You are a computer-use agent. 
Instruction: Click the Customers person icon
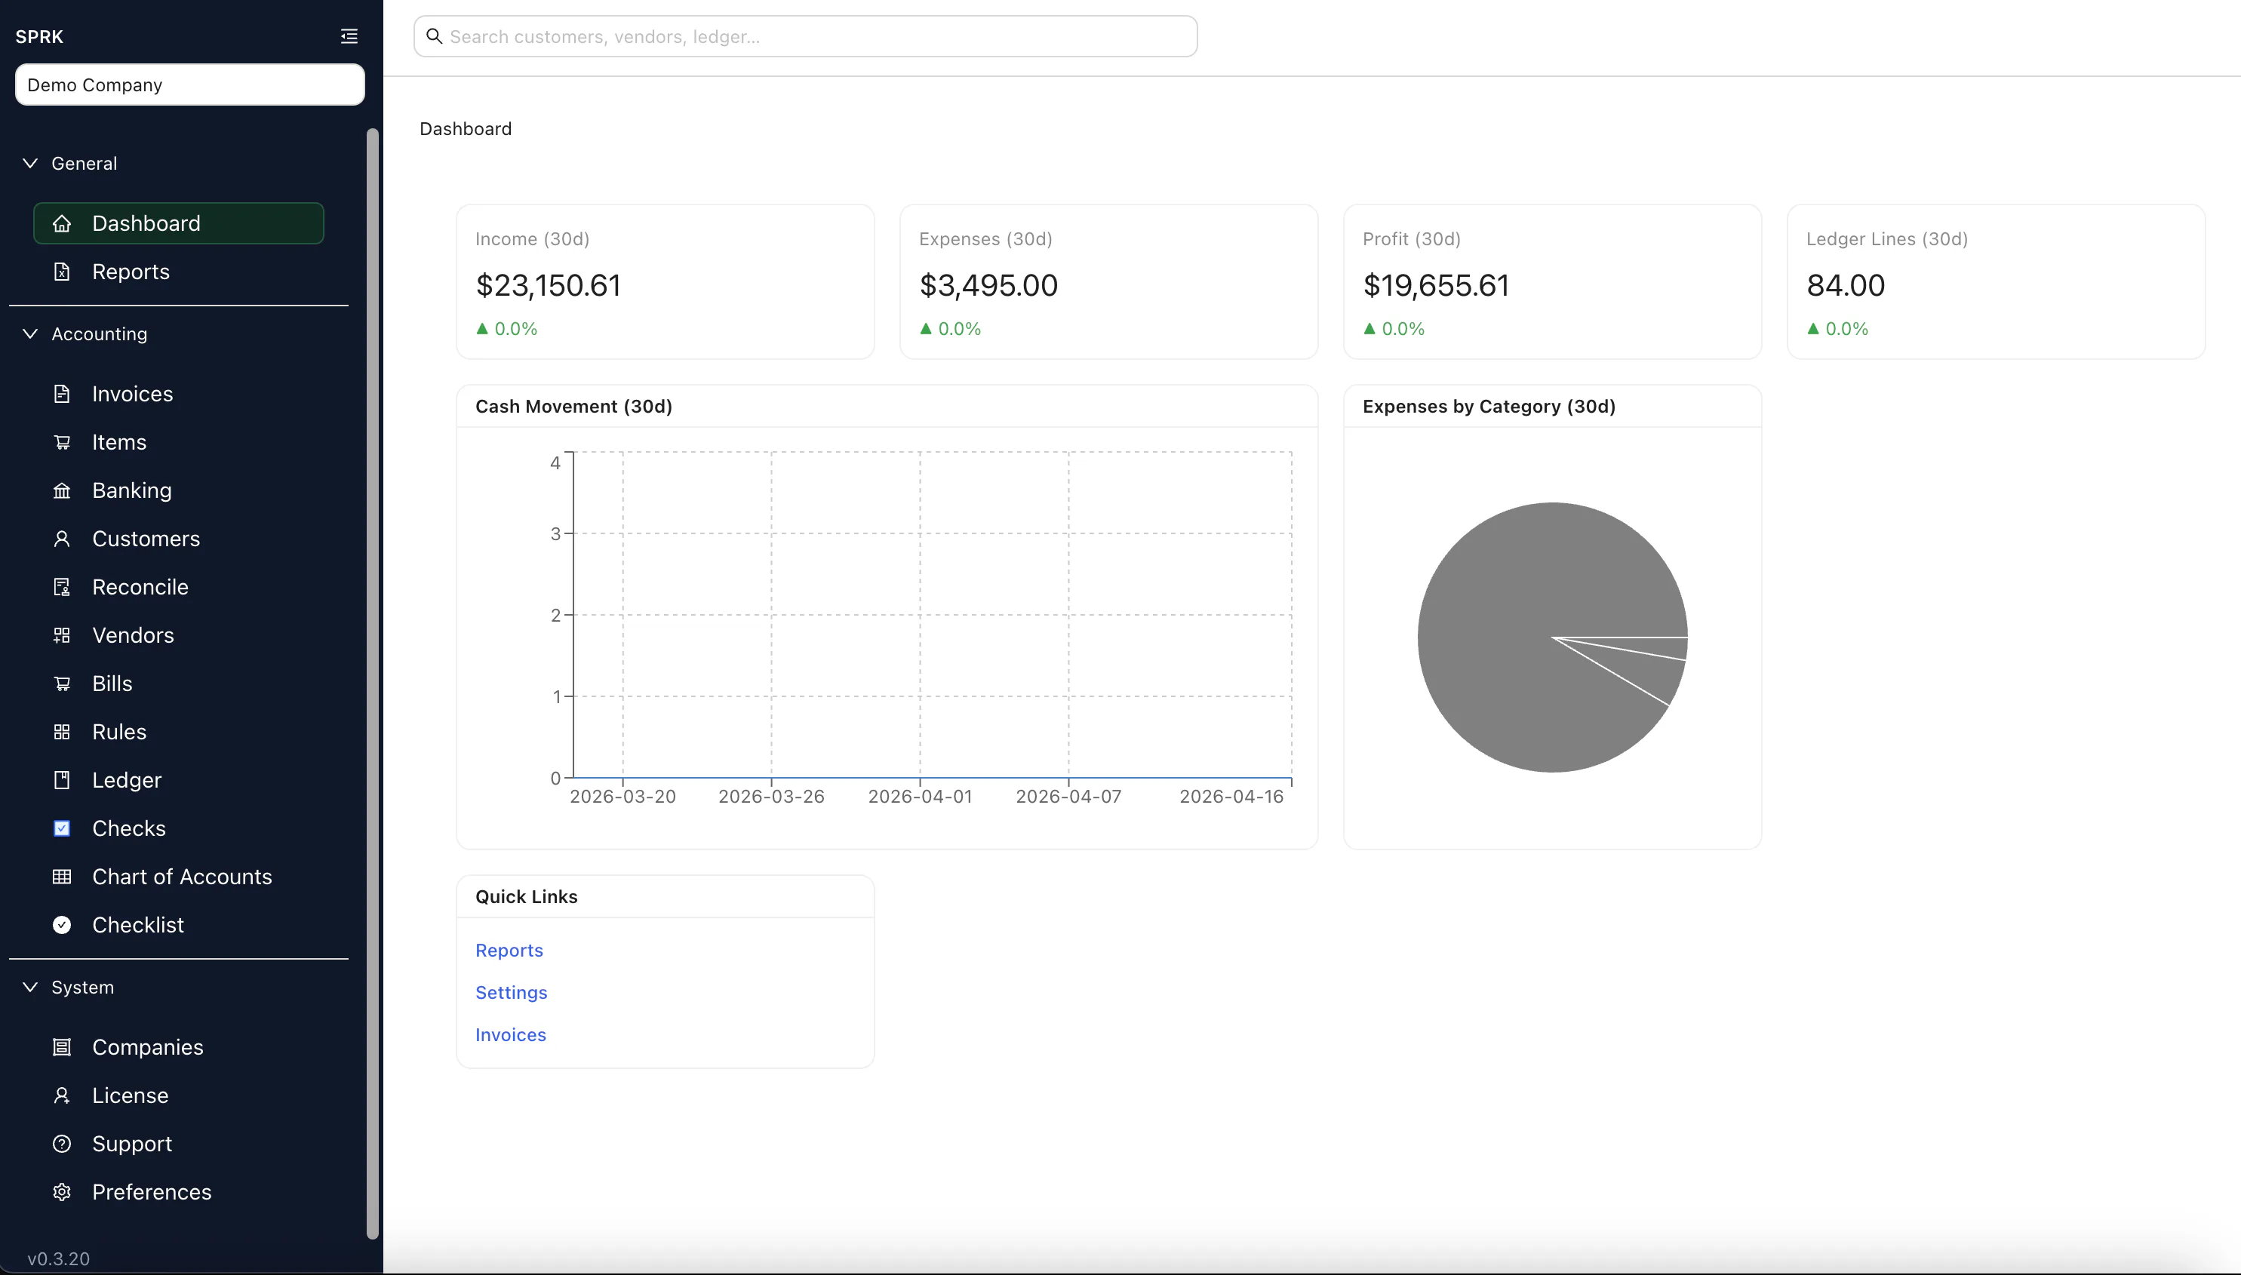tap(61, 539)
